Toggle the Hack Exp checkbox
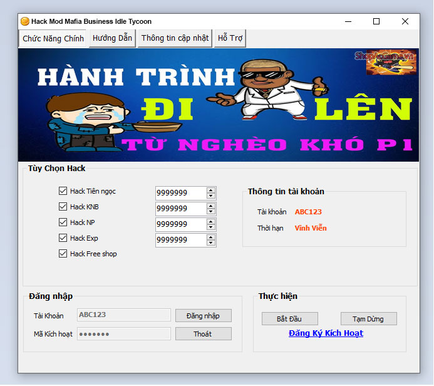 coord(63,238)
